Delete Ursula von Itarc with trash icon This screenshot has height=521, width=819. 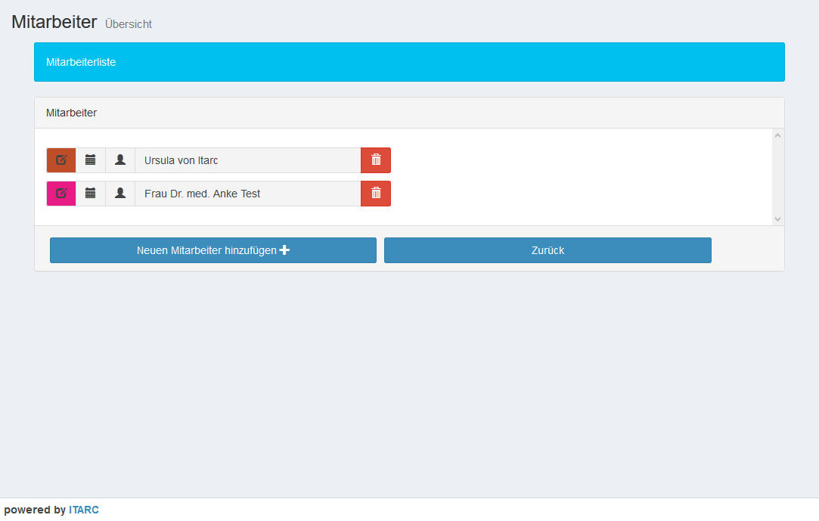[x=376, y=160]
